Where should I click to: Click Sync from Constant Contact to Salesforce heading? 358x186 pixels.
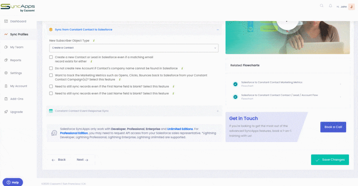(x=83, y=30)
